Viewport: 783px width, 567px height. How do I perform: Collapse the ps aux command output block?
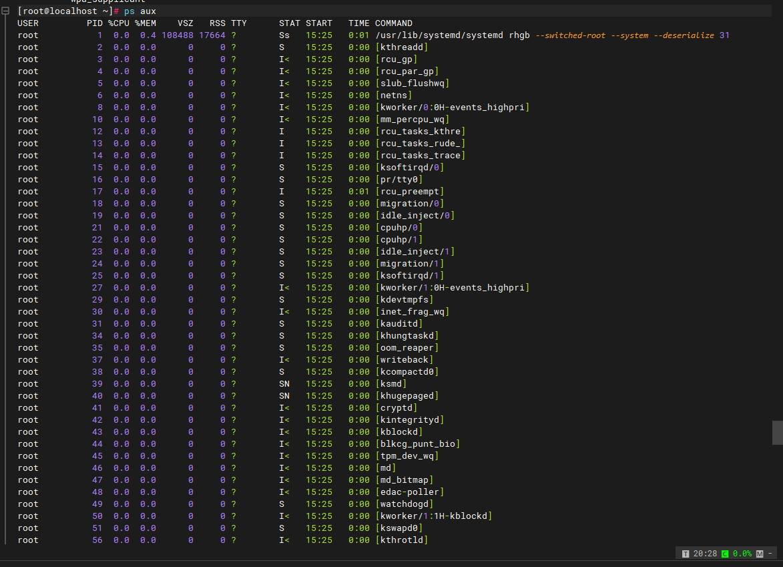(5, 11)
